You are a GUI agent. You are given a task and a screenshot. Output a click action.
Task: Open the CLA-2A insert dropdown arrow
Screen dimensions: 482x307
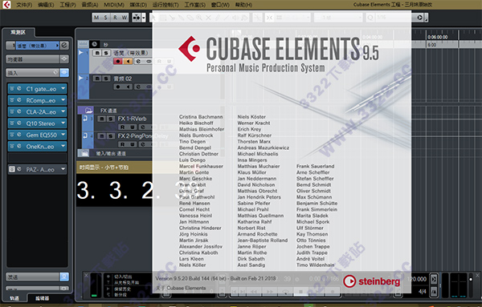63,111
